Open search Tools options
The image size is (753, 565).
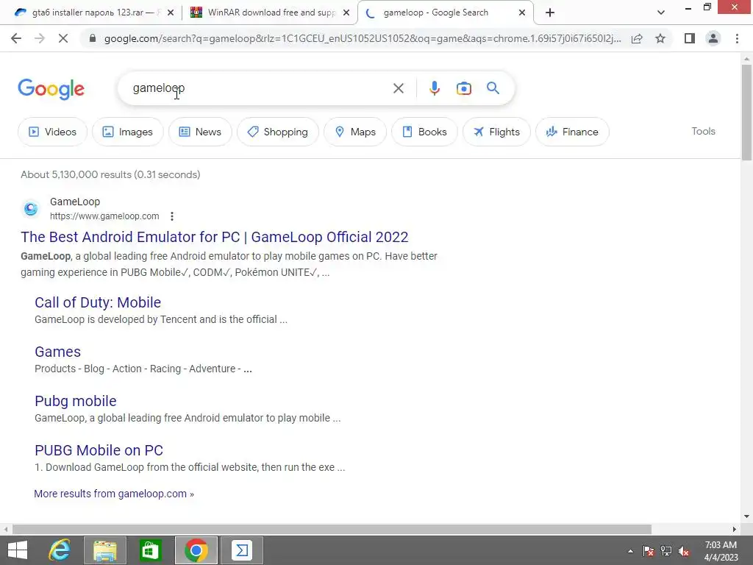pos(703,131)
